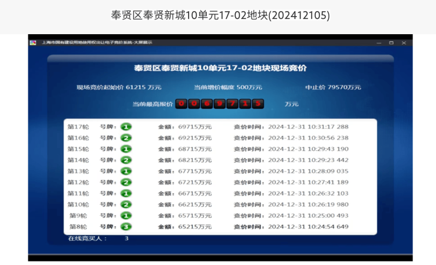Image resolution: width=436 pixels, height=265 pixels.
Task: Click the app icon in the title bar
Action: pyautogui.click(x=33, y=42)
